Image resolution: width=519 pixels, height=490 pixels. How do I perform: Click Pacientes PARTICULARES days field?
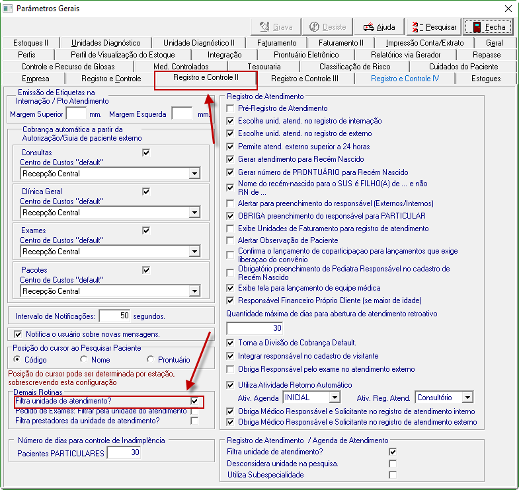coord(124,452)
